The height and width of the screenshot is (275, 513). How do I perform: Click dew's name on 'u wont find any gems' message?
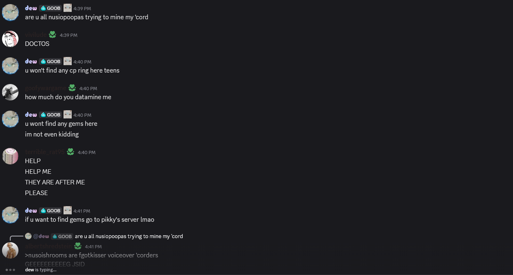click(x=31, y=115)
